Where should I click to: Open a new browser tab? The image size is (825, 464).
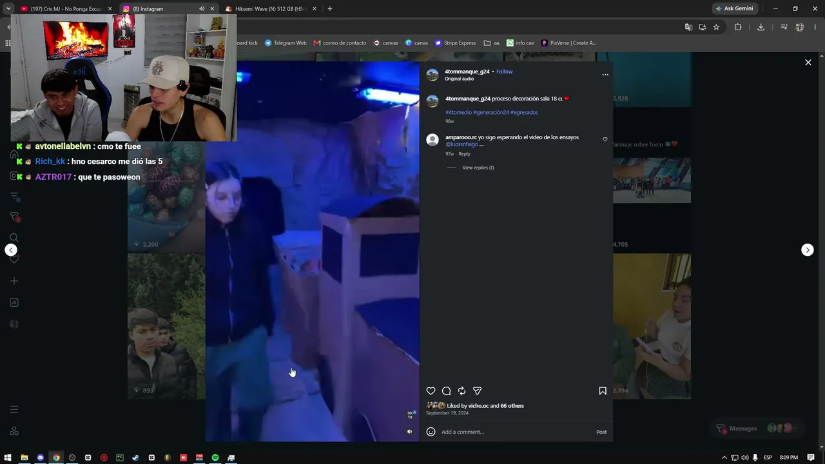pyautogui.click(x=330, y=9)
